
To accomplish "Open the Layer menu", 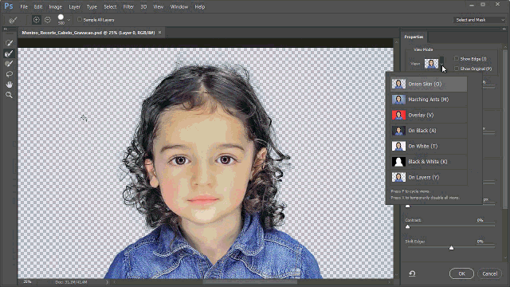I will click(74, 6).
